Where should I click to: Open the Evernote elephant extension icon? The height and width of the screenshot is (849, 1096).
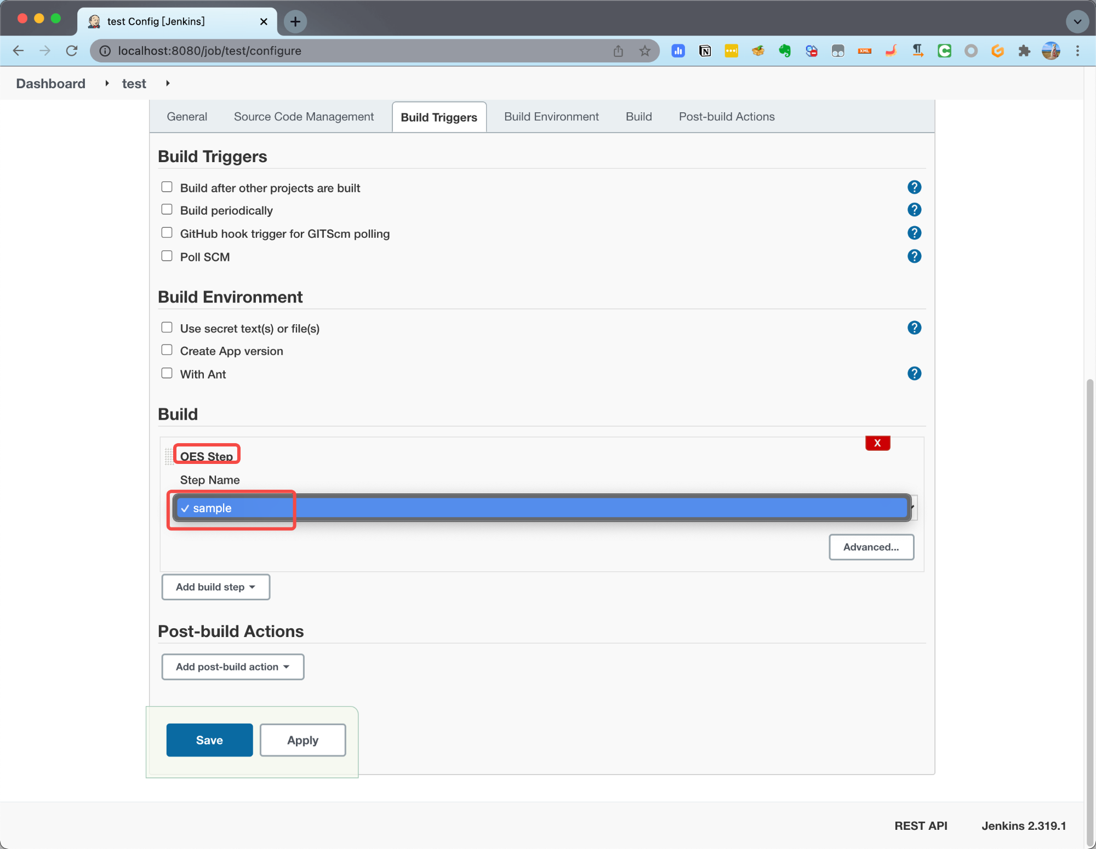[785, 51]
